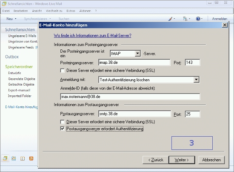Open the IMAP server type dropdown
The image size is (234, 172).
click(x=137, y=54)
